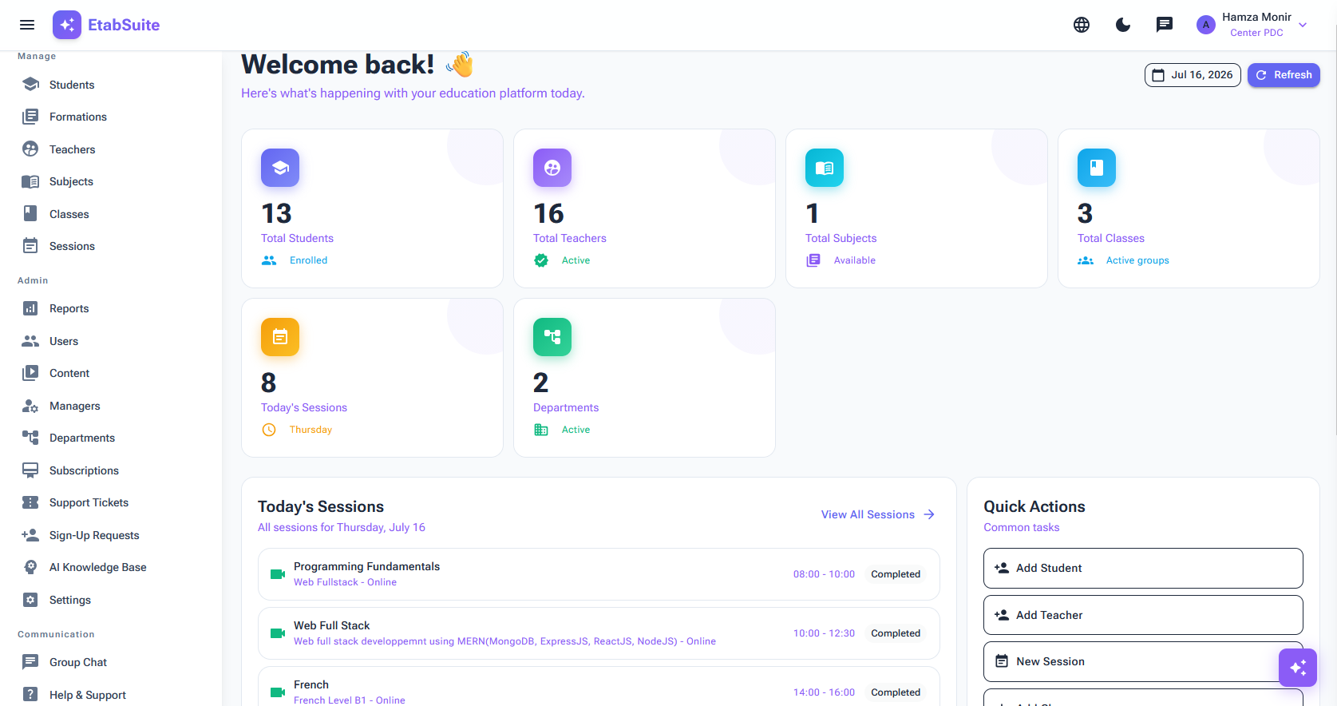The height and width of the screenshot is (706, 1337).
Task: Click the Support Tickets icon
Action: point(30,502)
